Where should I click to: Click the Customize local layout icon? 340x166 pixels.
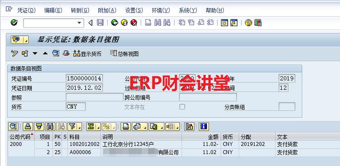pos(258,23)
